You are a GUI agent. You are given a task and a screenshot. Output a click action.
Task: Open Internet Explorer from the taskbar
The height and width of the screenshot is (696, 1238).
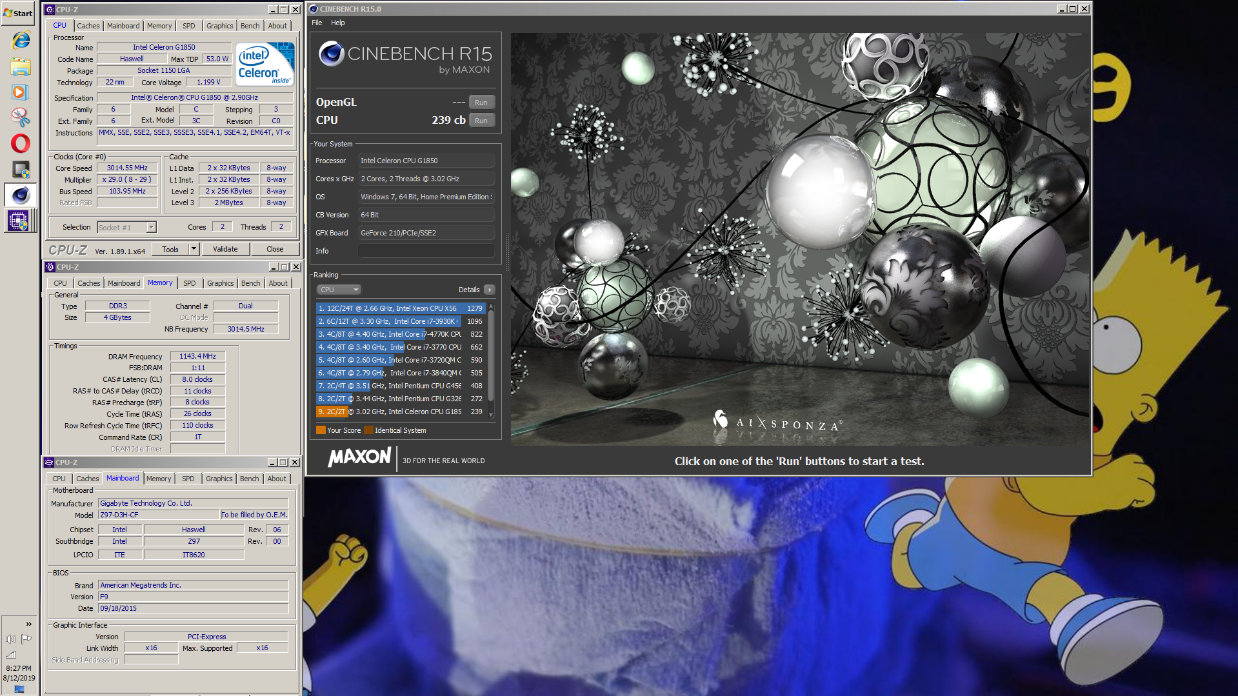pyautogui.click(x=21, y=40)
